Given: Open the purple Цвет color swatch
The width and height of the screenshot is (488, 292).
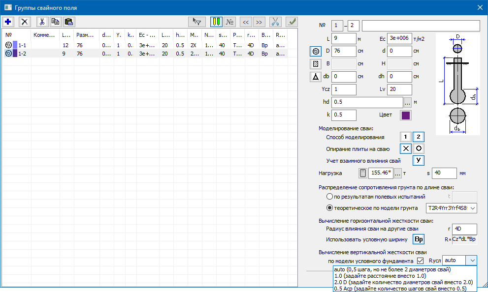Looking at the screenshot, I should [405, 116].
